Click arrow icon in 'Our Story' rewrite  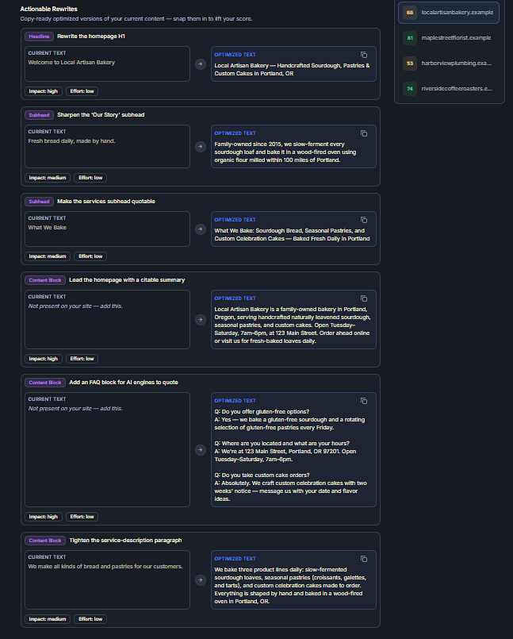coord(201,146)
